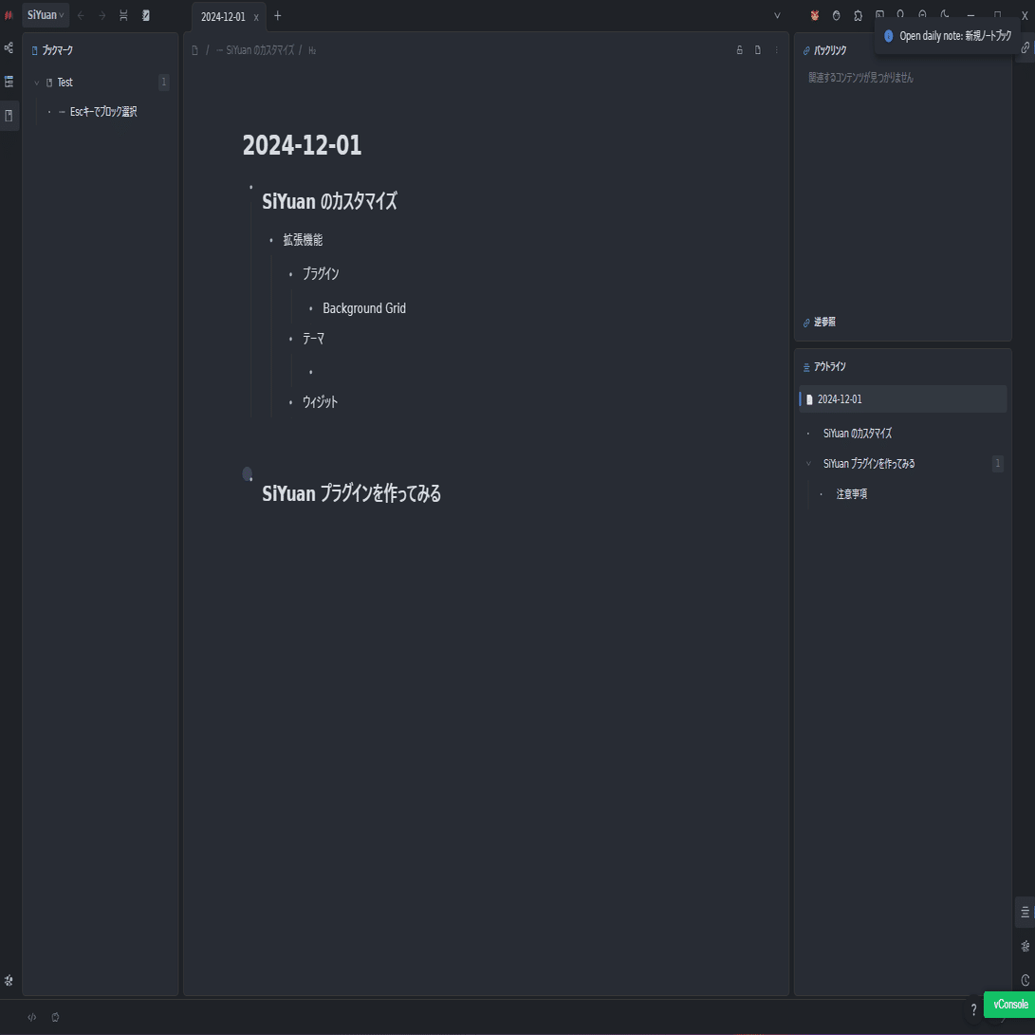Click the プラグイン list item
1035x1035 pixels.
(x=321, y=273)
